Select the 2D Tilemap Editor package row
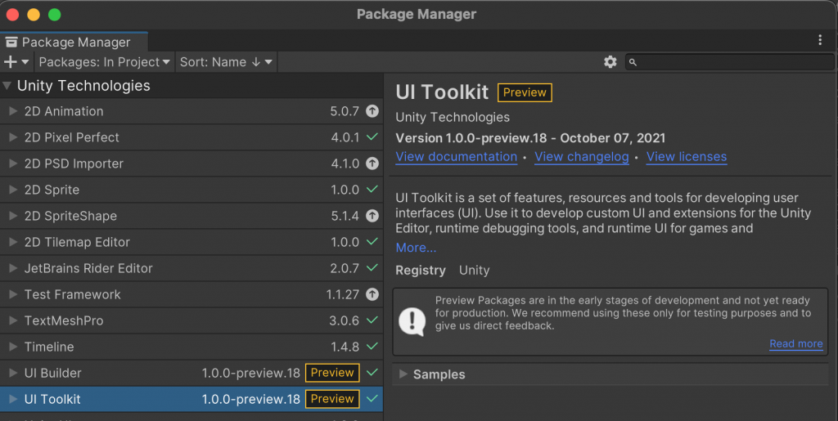This screenshot has width=838, height=421. 191,242
